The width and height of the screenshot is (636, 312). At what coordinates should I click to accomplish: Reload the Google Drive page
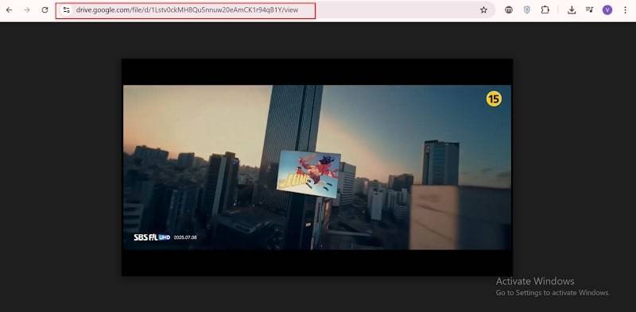tap(45, 10)
